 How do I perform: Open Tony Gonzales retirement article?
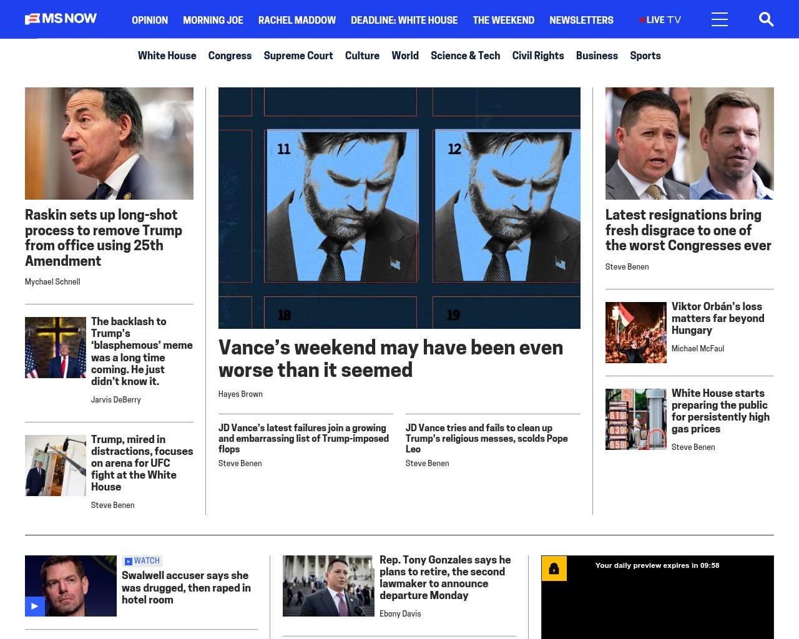444,577
